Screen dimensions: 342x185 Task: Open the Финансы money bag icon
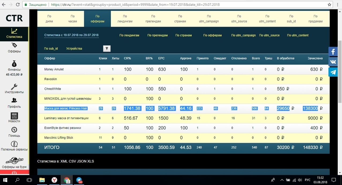pos(14,64)
